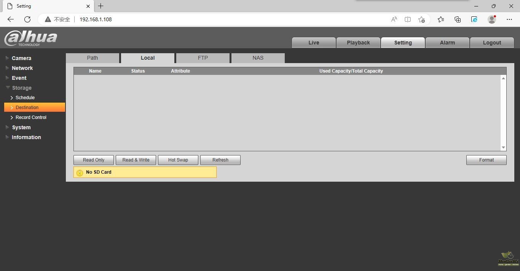Reload the page with refresh icon
520x271 pixels.
click(27, 19)
